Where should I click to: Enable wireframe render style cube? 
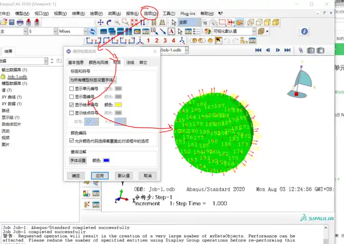click(251, 22)
